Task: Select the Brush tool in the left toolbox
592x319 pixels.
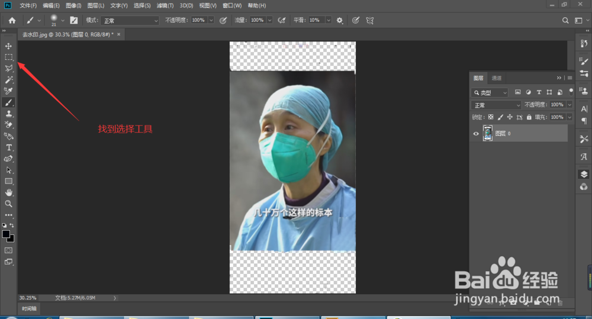Action: [x=8, y=102]
